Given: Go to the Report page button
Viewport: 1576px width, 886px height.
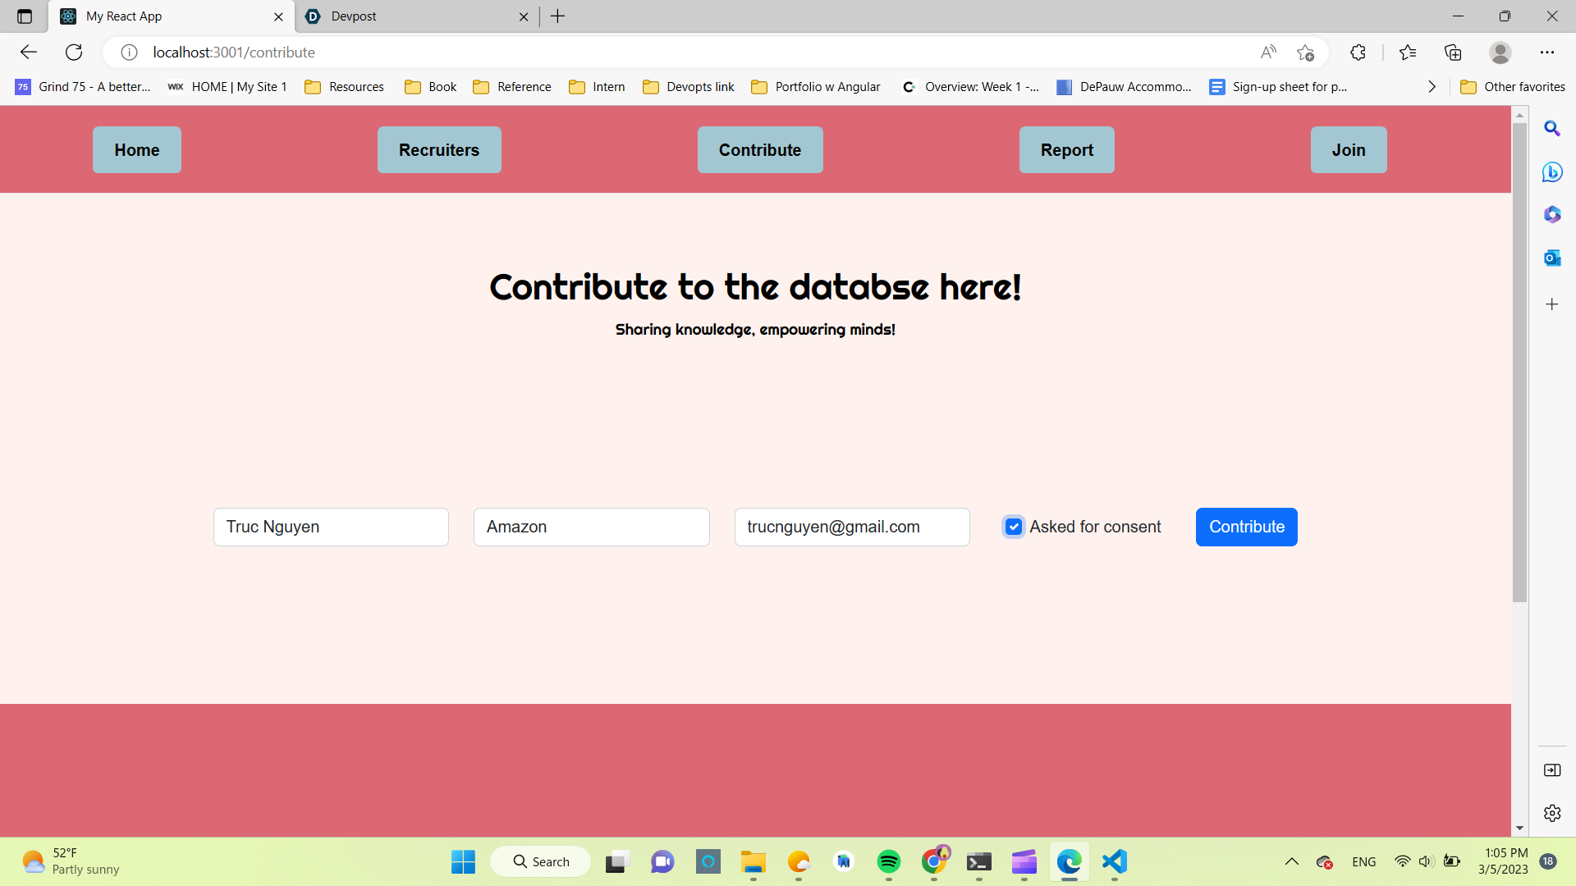Looking at the screenshot, I should tap(1066, 150).
